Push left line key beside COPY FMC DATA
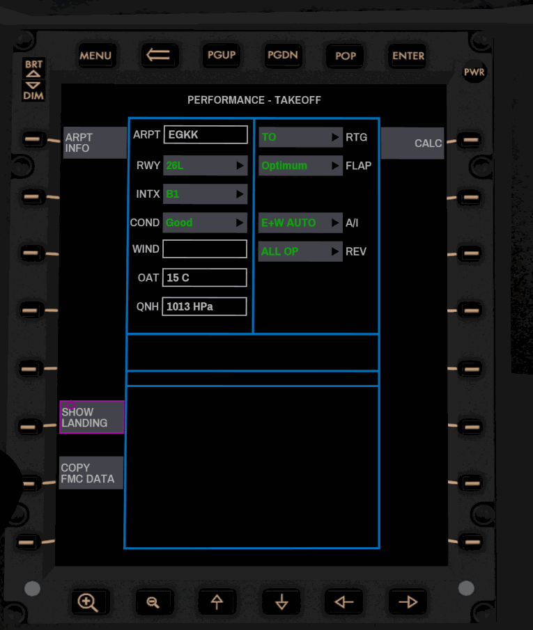The width and height of the screenshot is (533, 630). pyautogui.click(x=29, y=483)
